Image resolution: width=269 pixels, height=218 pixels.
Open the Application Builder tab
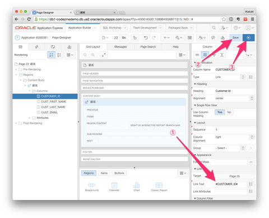click(80, 27)
